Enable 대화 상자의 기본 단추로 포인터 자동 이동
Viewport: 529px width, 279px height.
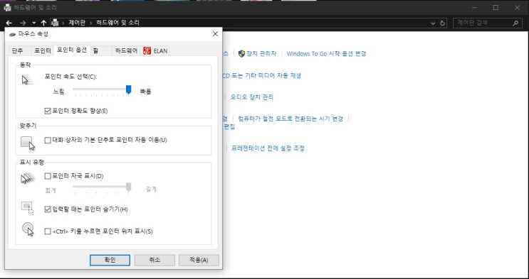pyautogui.click(x=48, y=140)
